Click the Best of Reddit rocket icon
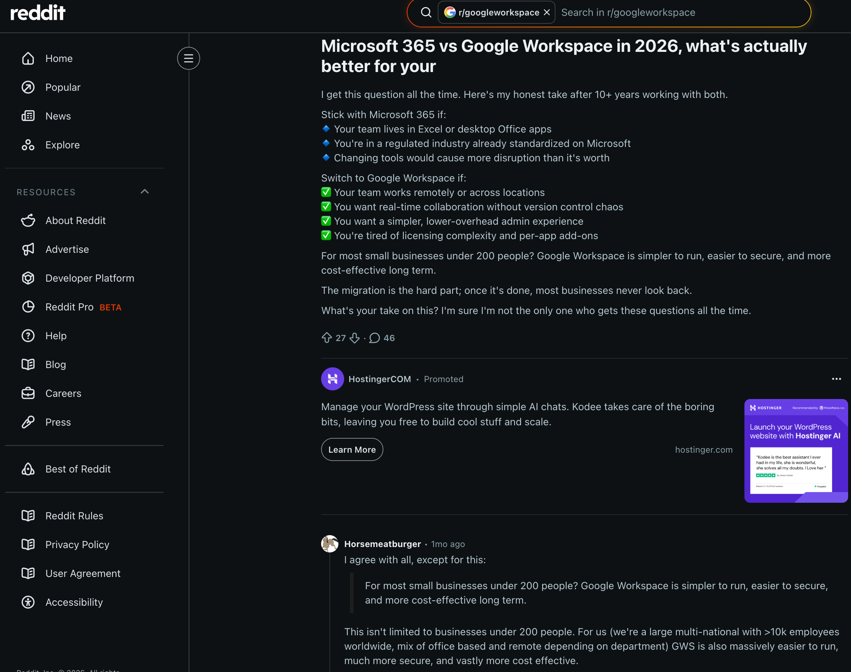This screenshot has width=851, height=672. point(28,469)
